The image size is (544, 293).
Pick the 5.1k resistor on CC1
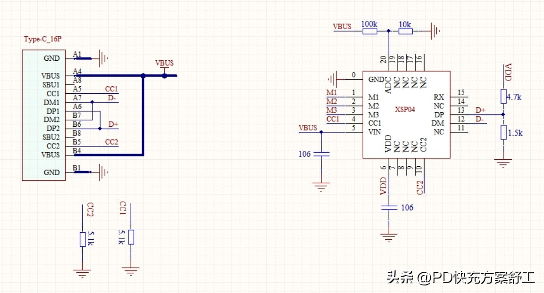point(131,237)
